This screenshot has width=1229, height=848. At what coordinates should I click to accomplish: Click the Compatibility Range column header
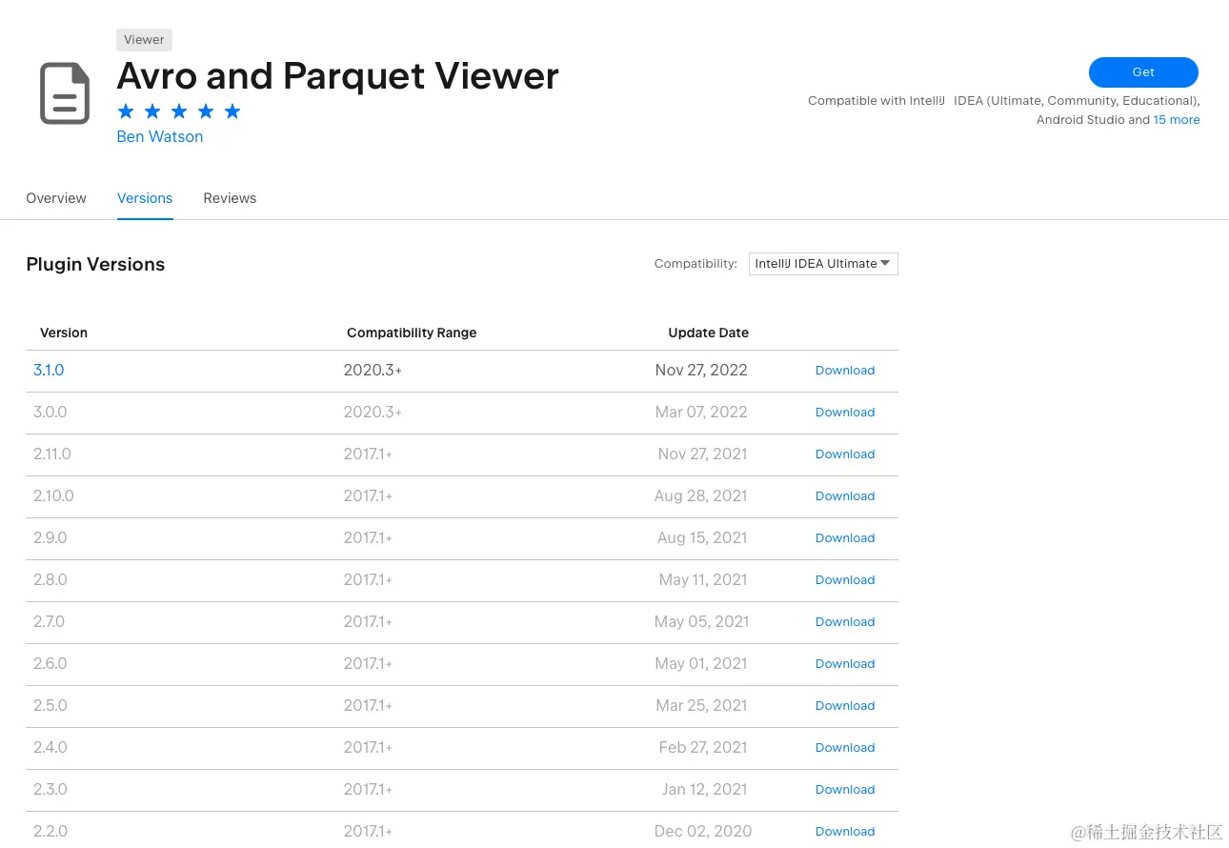pyautogui.click(x=412, y=333)
